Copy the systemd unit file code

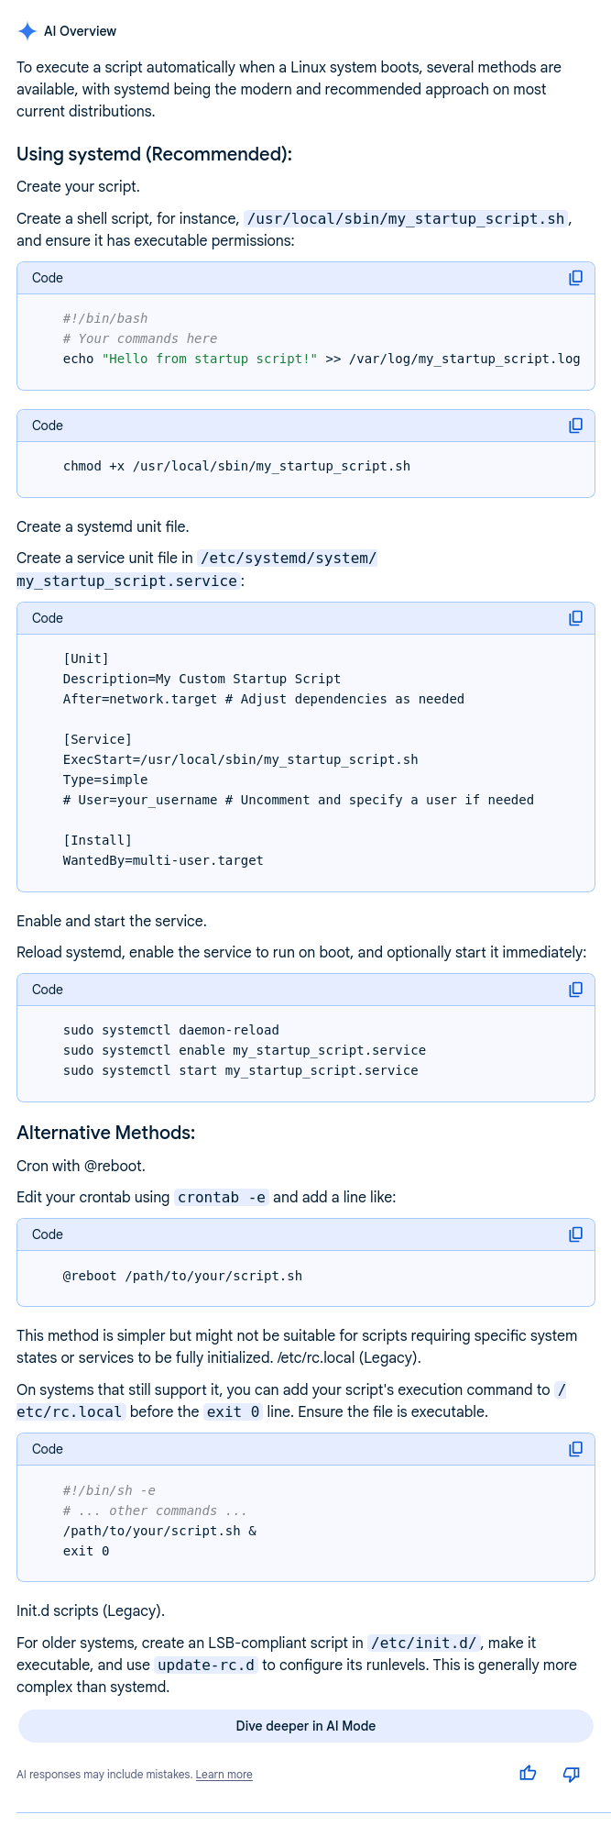tap(575, 618)
